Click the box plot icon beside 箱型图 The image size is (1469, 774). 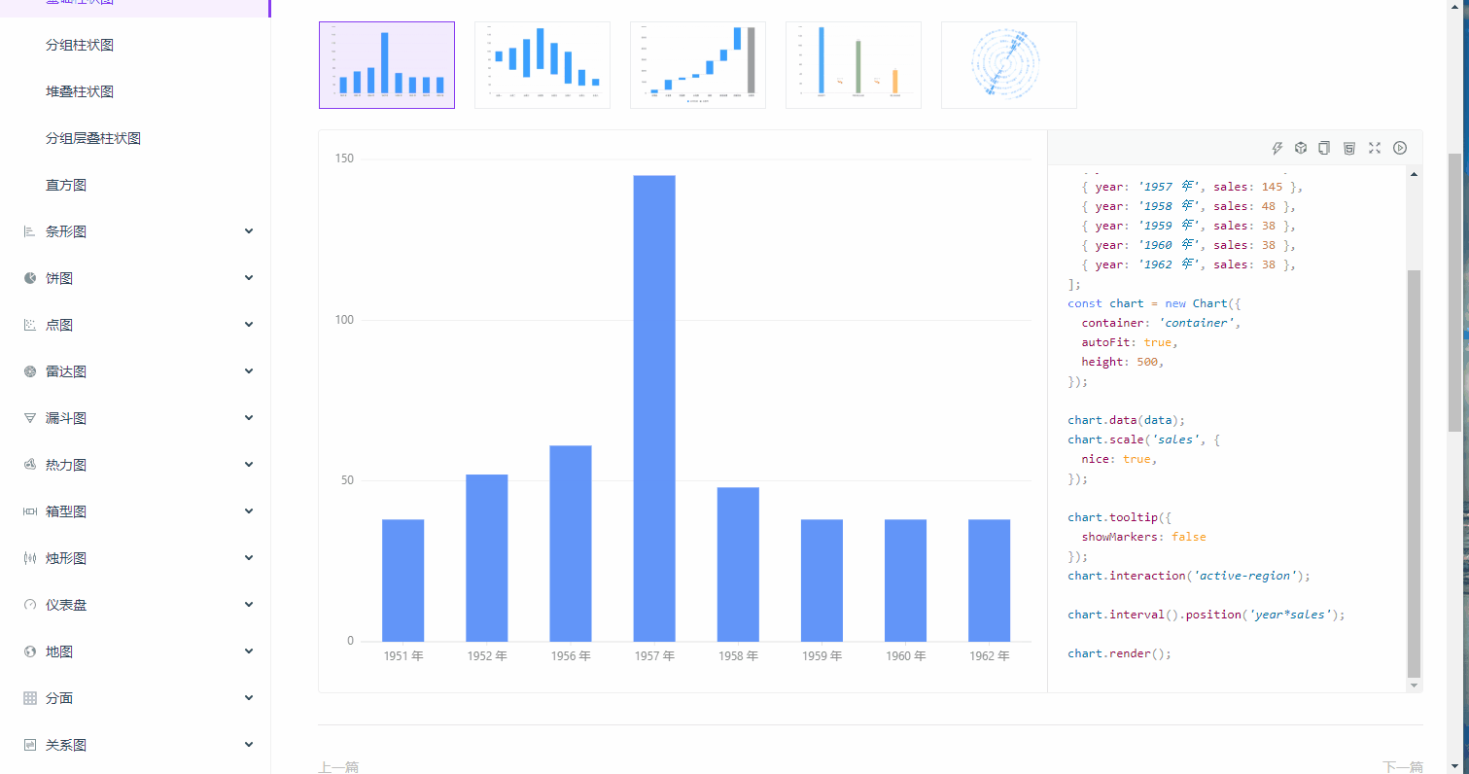pyautogui.click(x=30, y=511)
